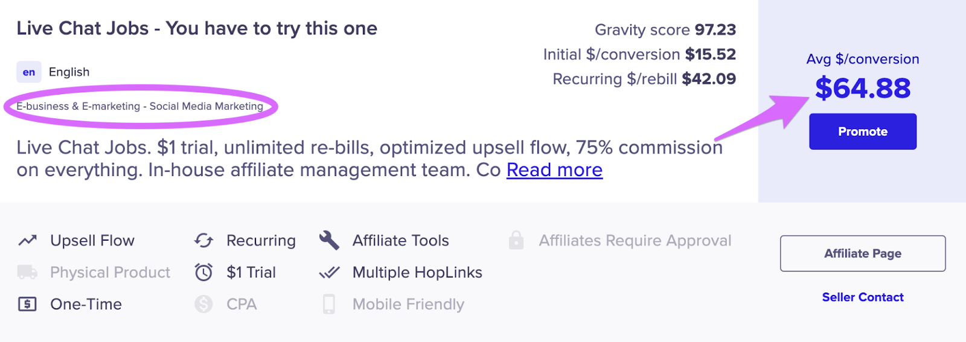Click the Recurring $/rebill $42.09 stat

(644, 79)
